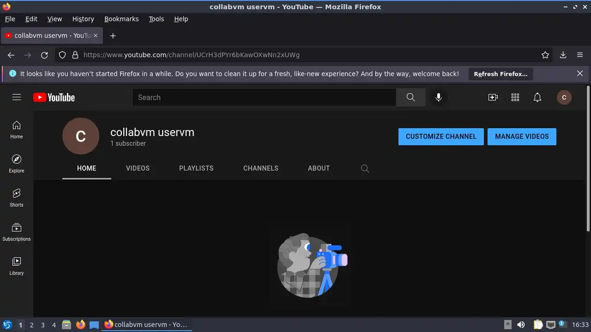Image resolution: width=591 pixels, height=332 pixels.
Task: Click the collabvm uservm taskbar window entry
Action: click(147, 325)
